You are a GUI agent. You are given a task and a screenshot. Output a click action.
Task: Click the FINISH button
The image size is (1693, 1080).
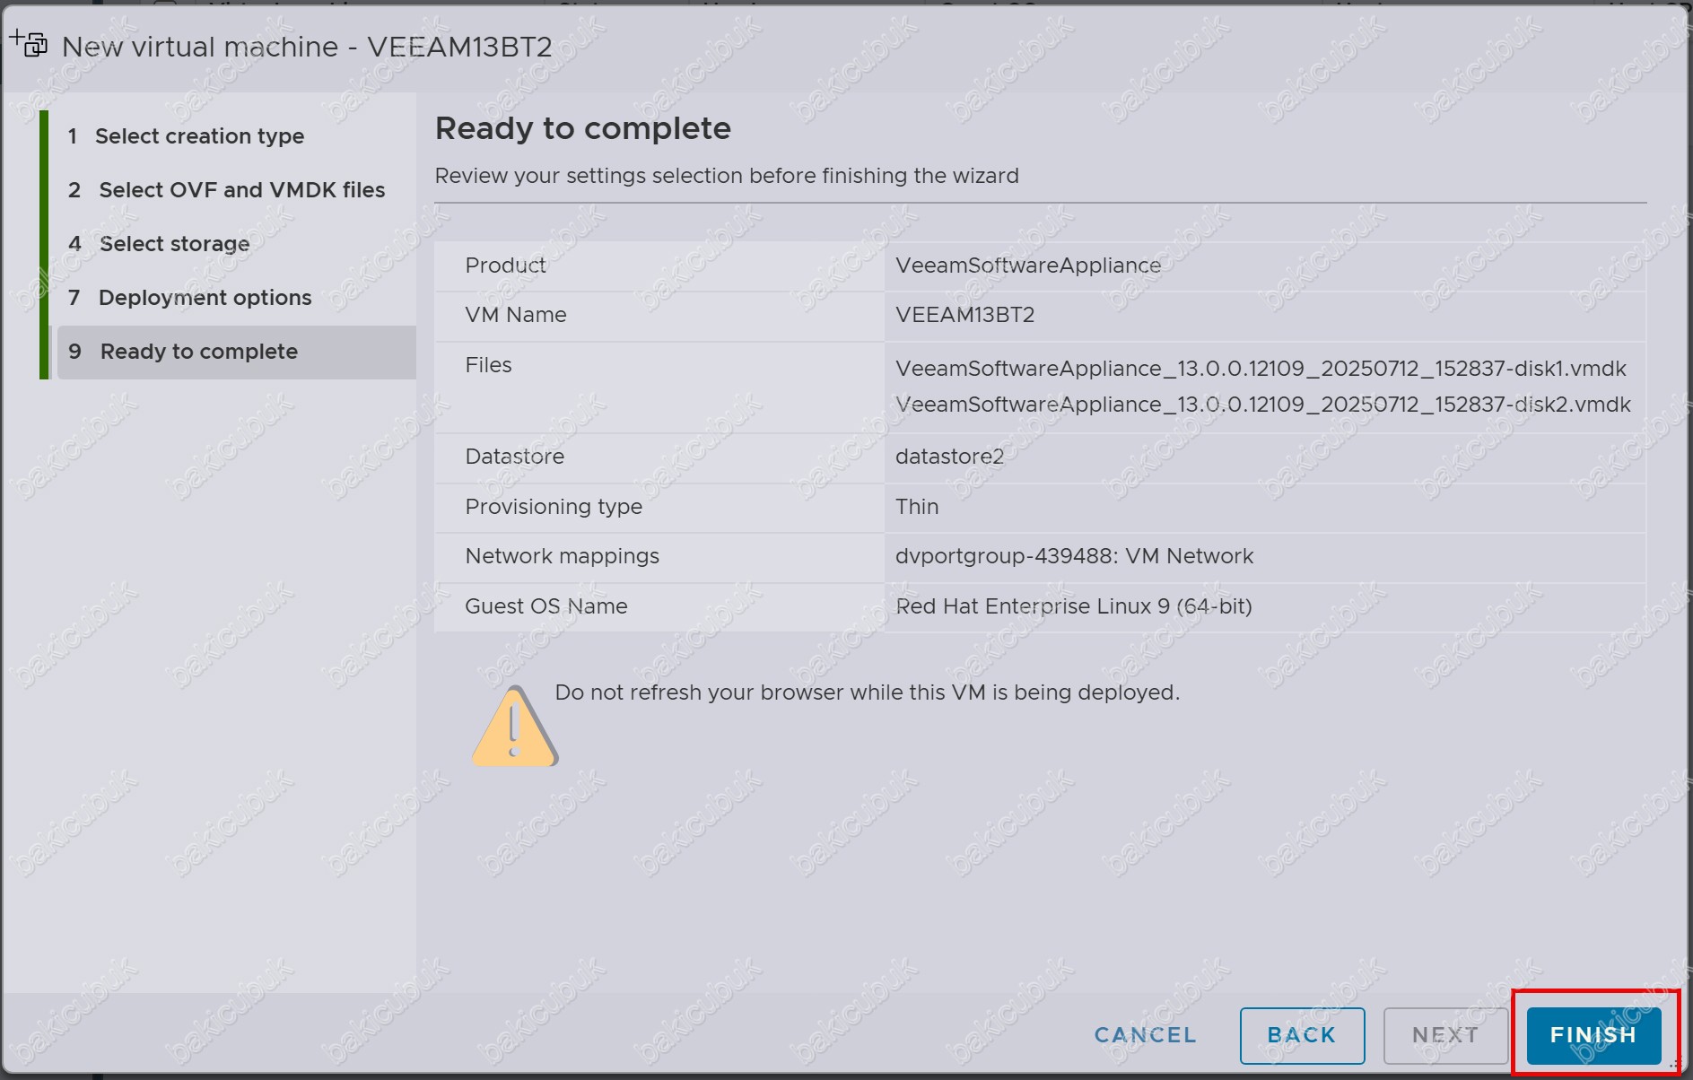click(1593, 1034)
